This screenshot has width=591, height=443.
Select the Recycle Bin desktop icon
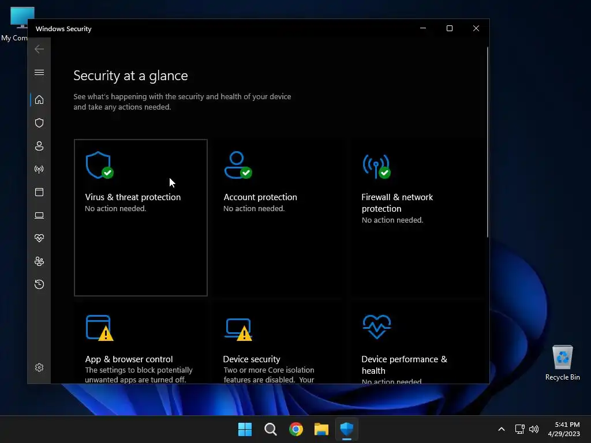tap(562, 363)
